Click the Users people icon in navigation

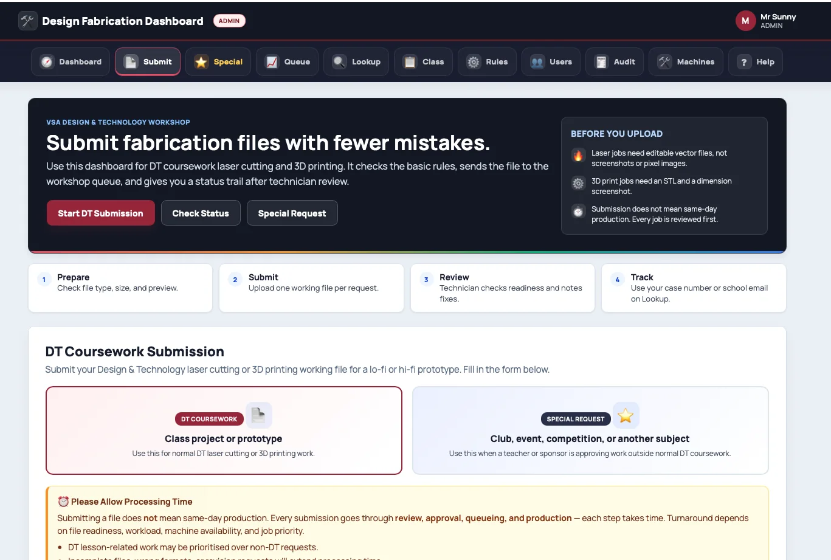coord(537,62)
